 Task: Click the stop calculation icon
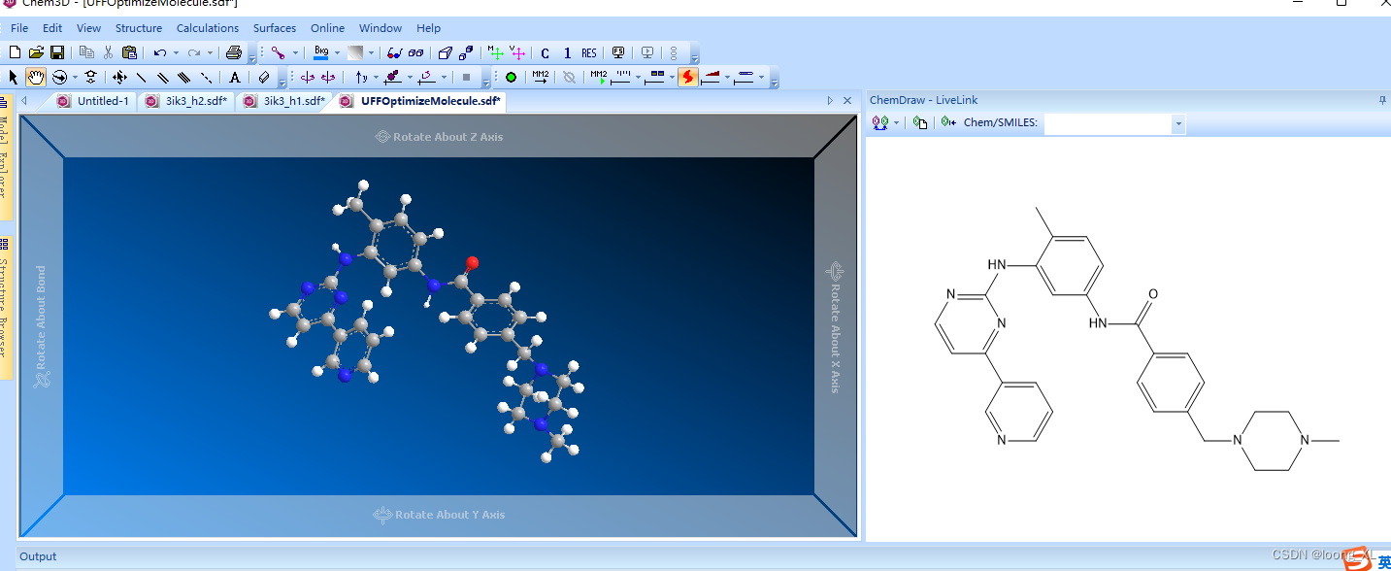(x=570, y=77)
